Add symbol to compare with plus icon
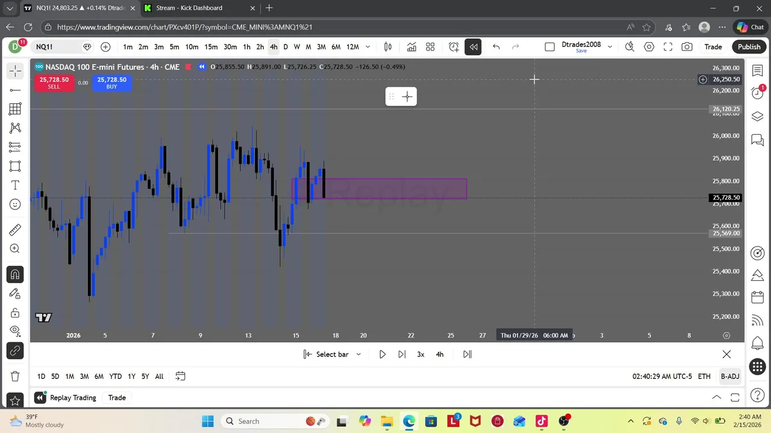 [x=105, y=47]
